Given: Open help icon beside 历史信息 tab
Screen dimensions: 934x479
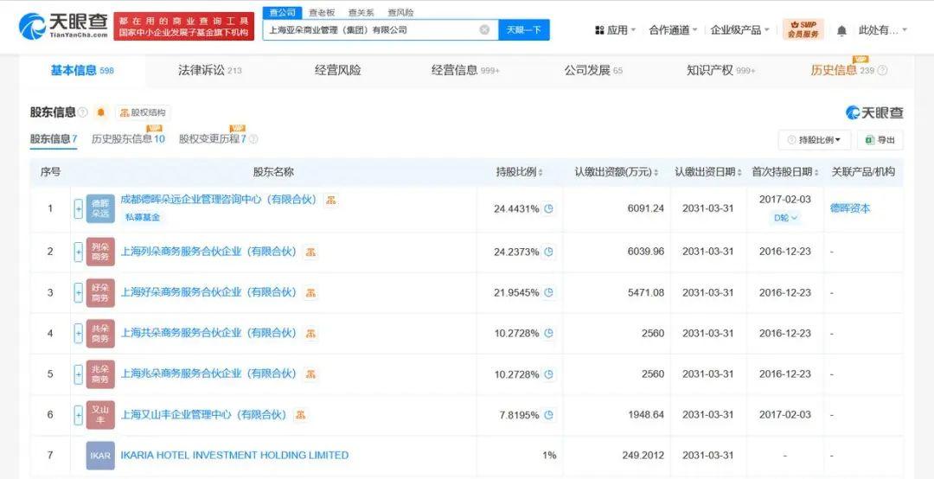Looking at the screenshot, I should coord(882,70).
